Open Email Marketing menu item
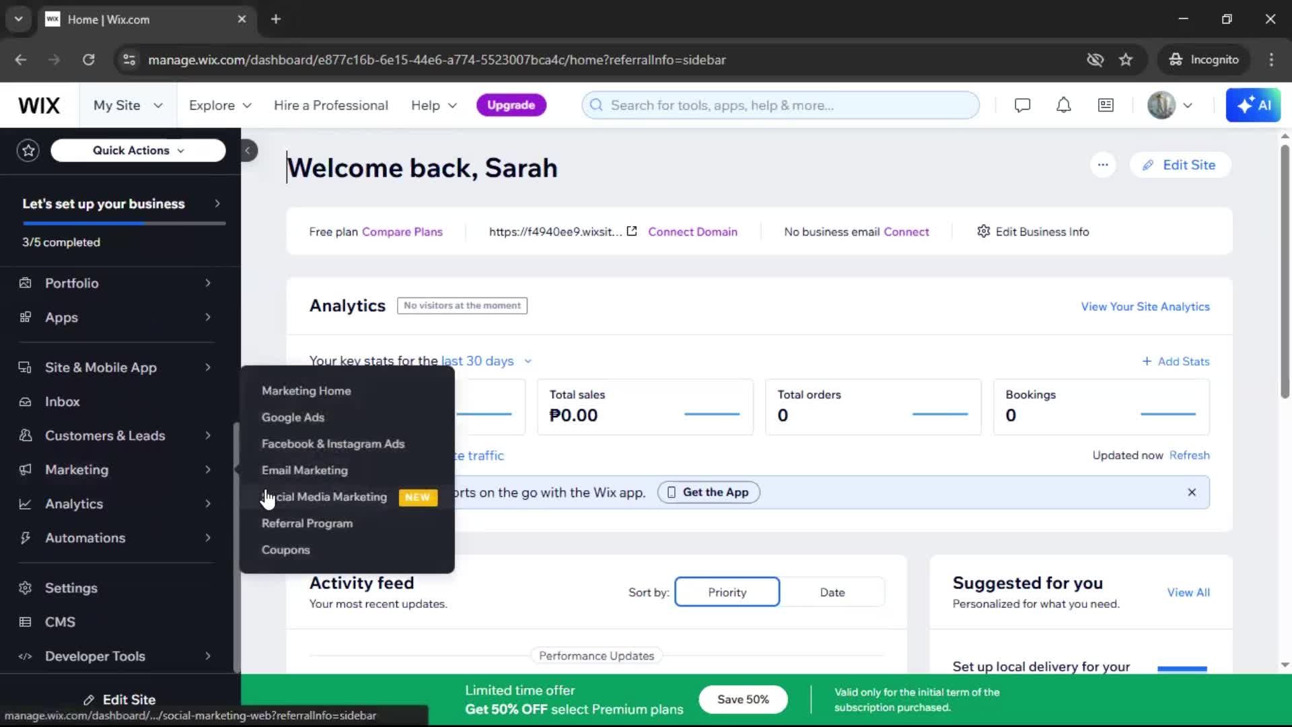 point(305,471)
